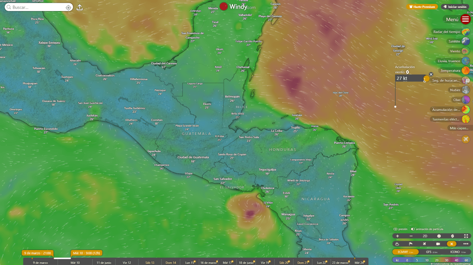Display the Nubes cloud layer
Viewport: 473px width, 265px height.
[460, 90]
